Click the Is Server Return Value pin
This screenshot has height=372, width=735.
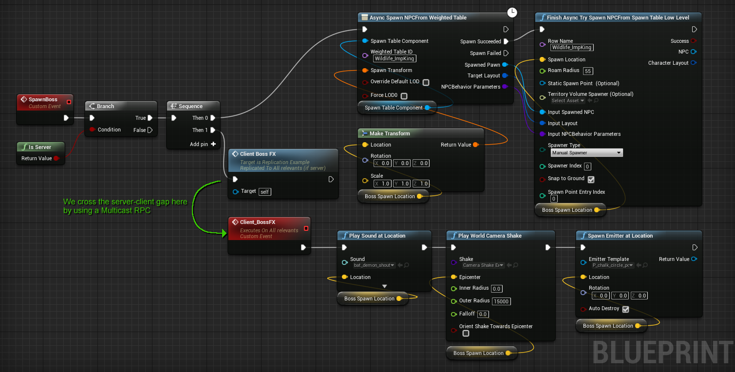(x=56, y=158)
